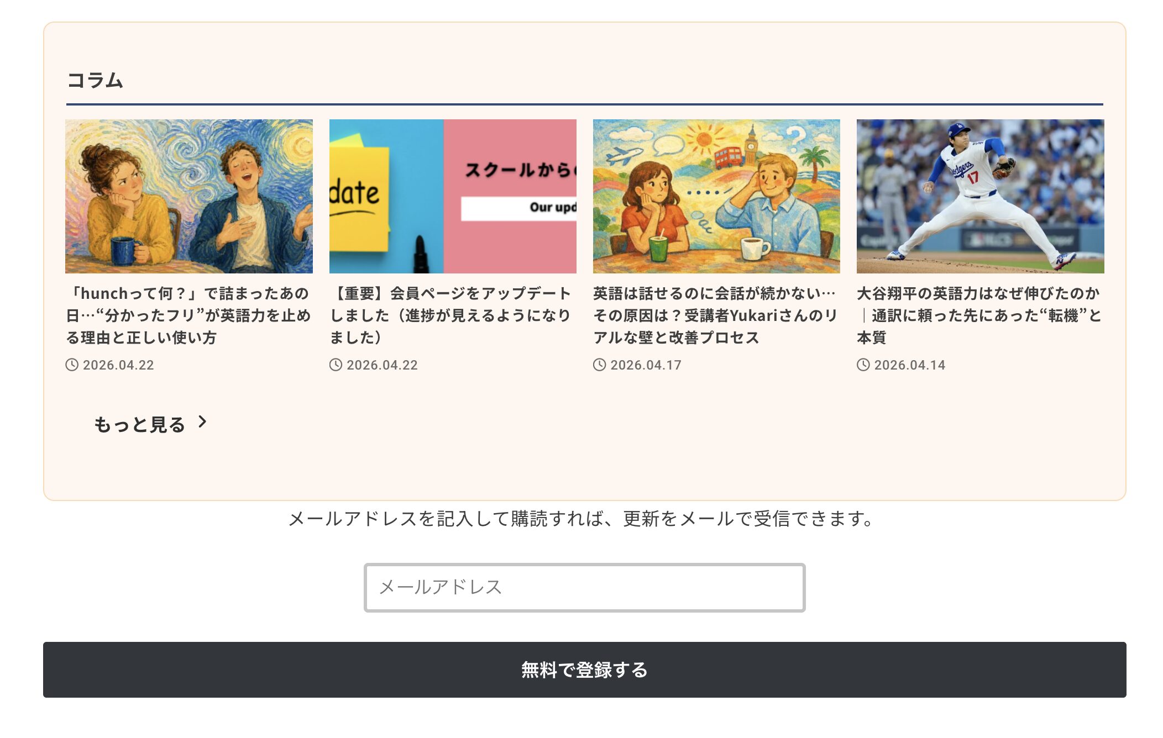1163x738 pixels.
Task: Click clock icon next to 2026.04.14
Action: pos(863,365)
